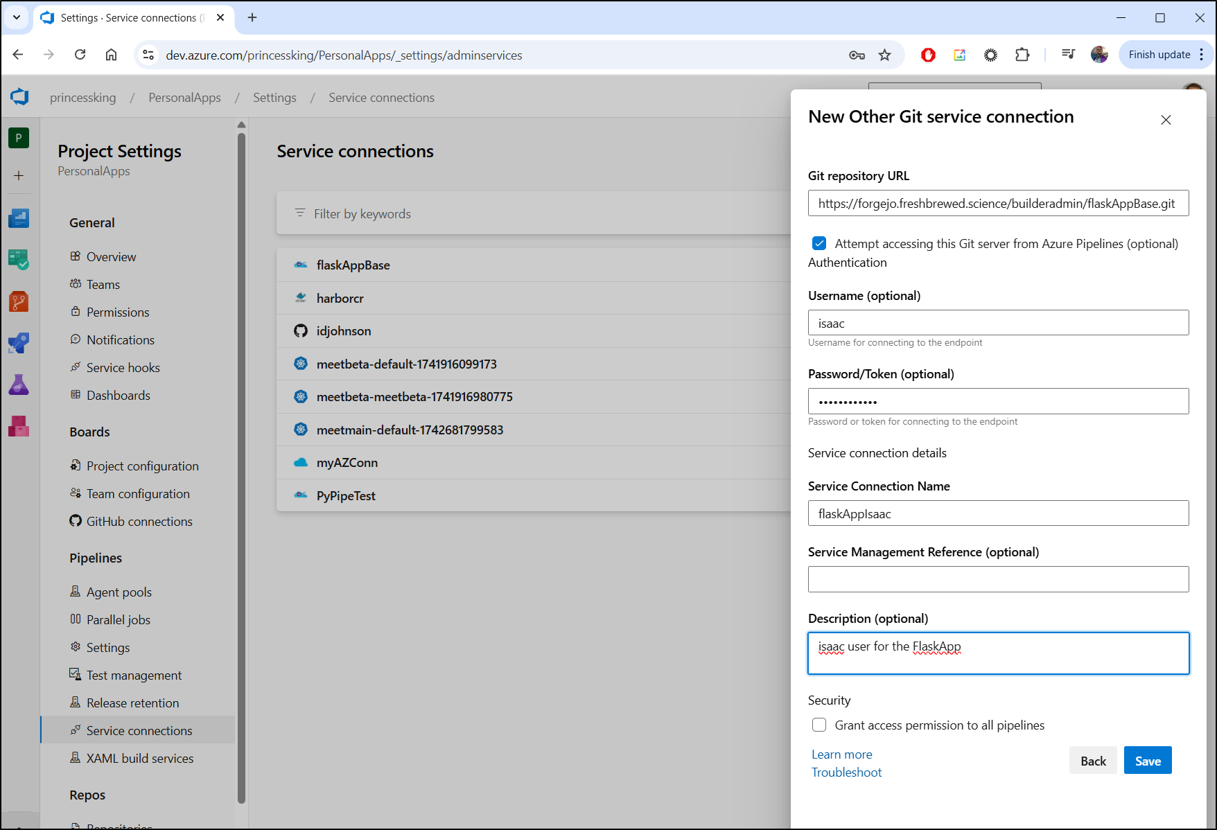Viewport: 1217px width, 830px height.
Task: Close the New Other Git service connection panel
Action: (1166, 120)
